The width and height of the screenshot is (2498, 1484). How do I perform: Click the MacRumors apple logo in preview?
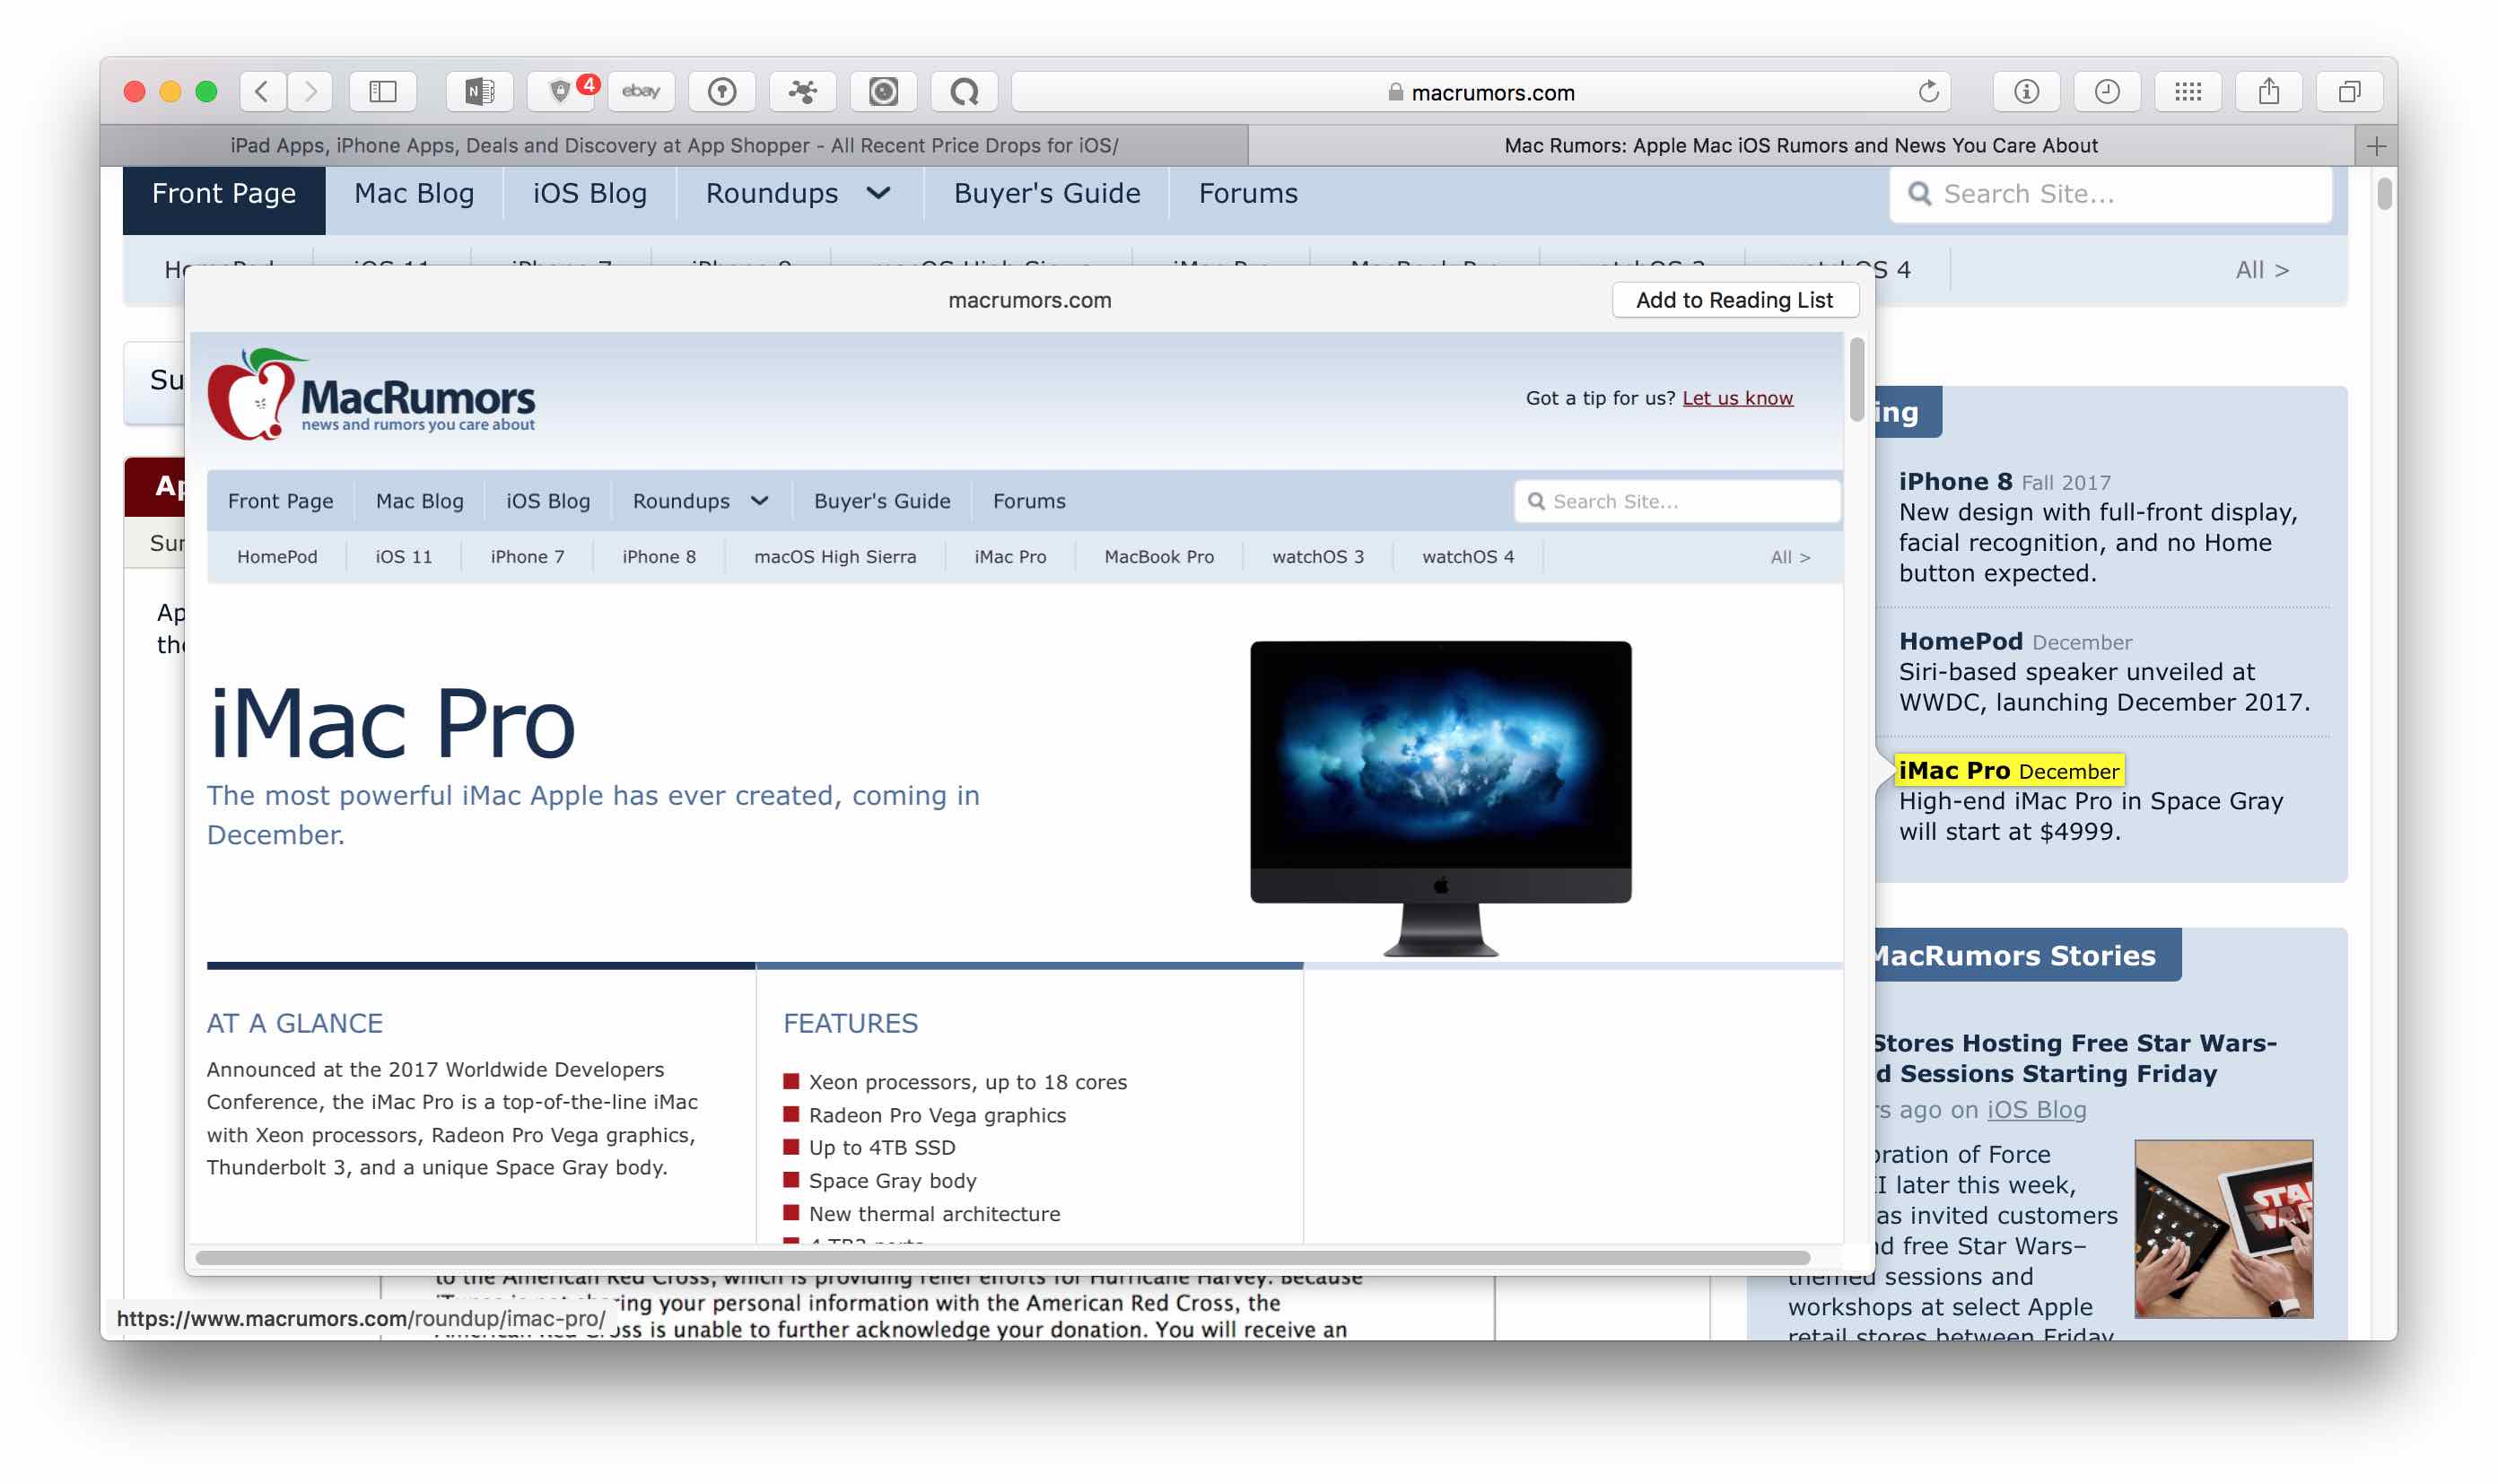251,396
